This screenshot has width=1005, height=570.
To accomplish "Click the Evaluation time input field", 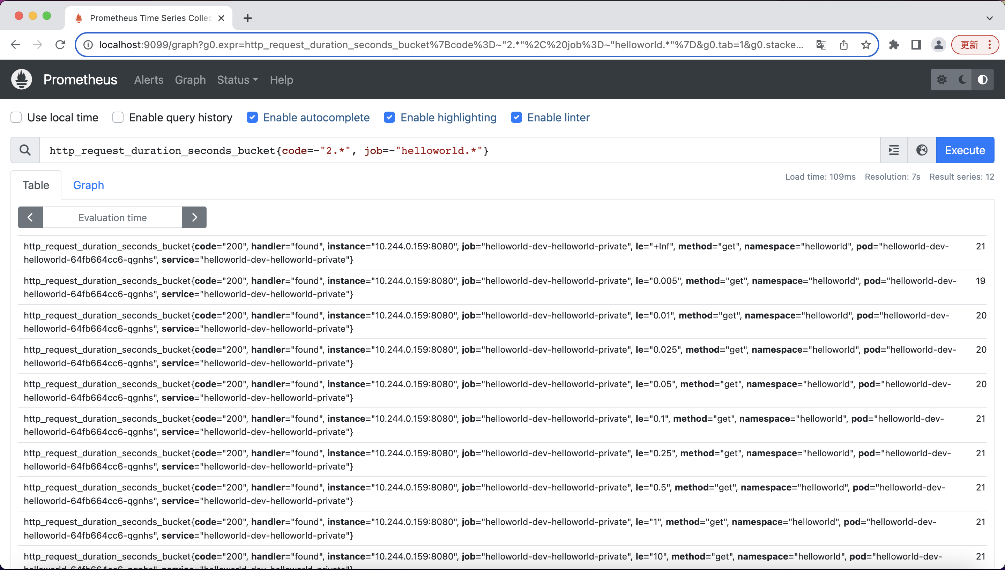I will point(112,217).
